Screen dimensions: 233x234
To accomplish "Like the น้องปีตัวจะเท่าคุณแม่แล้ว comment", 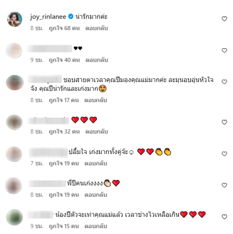I will click(224, 216).
